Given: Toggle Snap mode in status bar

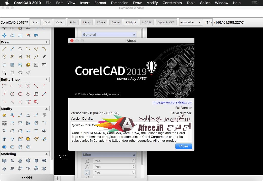Looking at the screenshot, I should 35,22.
